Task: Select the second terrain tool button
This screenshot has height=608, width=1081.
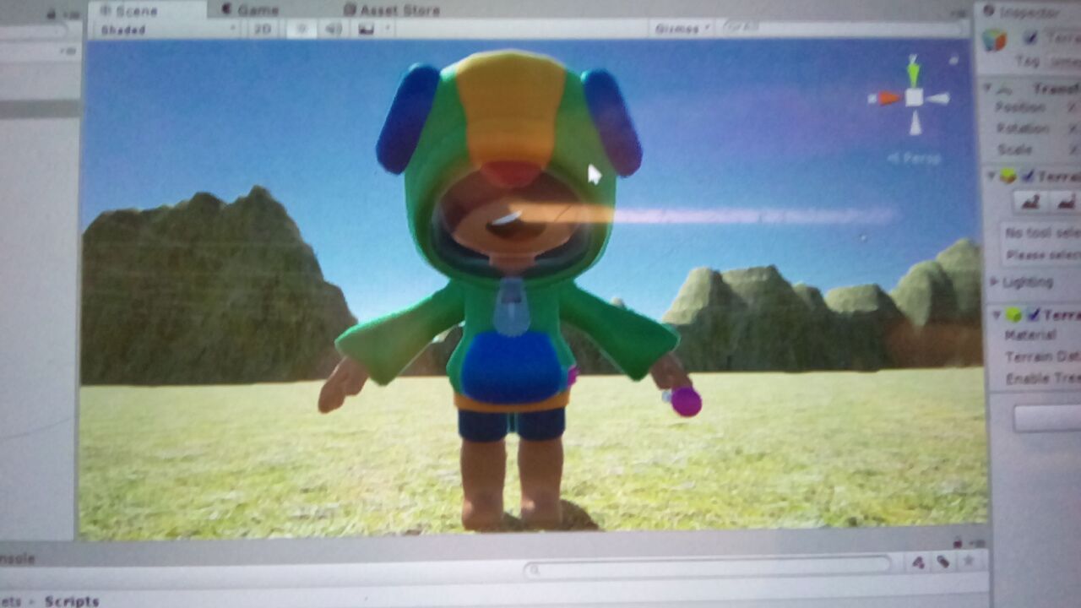Action: coord(1065,202)
